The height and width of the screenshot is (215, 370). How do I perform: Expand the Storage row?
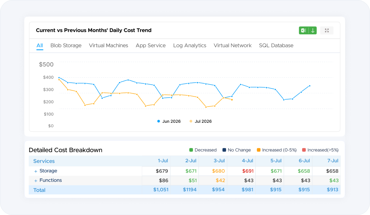click(36, 171)
